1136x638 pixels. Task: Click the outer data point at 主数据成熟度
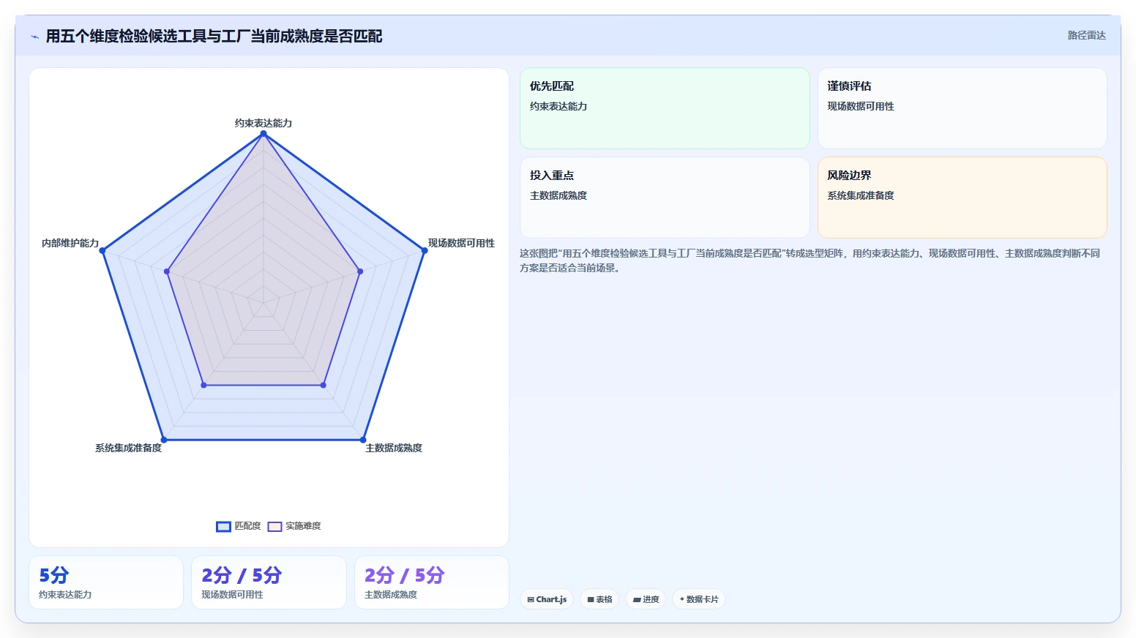(x=363, y=440)
